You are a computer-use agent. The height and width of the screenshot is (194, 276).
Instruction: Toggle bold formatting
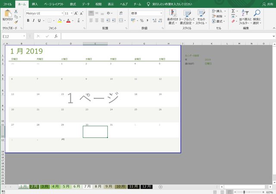[x=28, y=21]
